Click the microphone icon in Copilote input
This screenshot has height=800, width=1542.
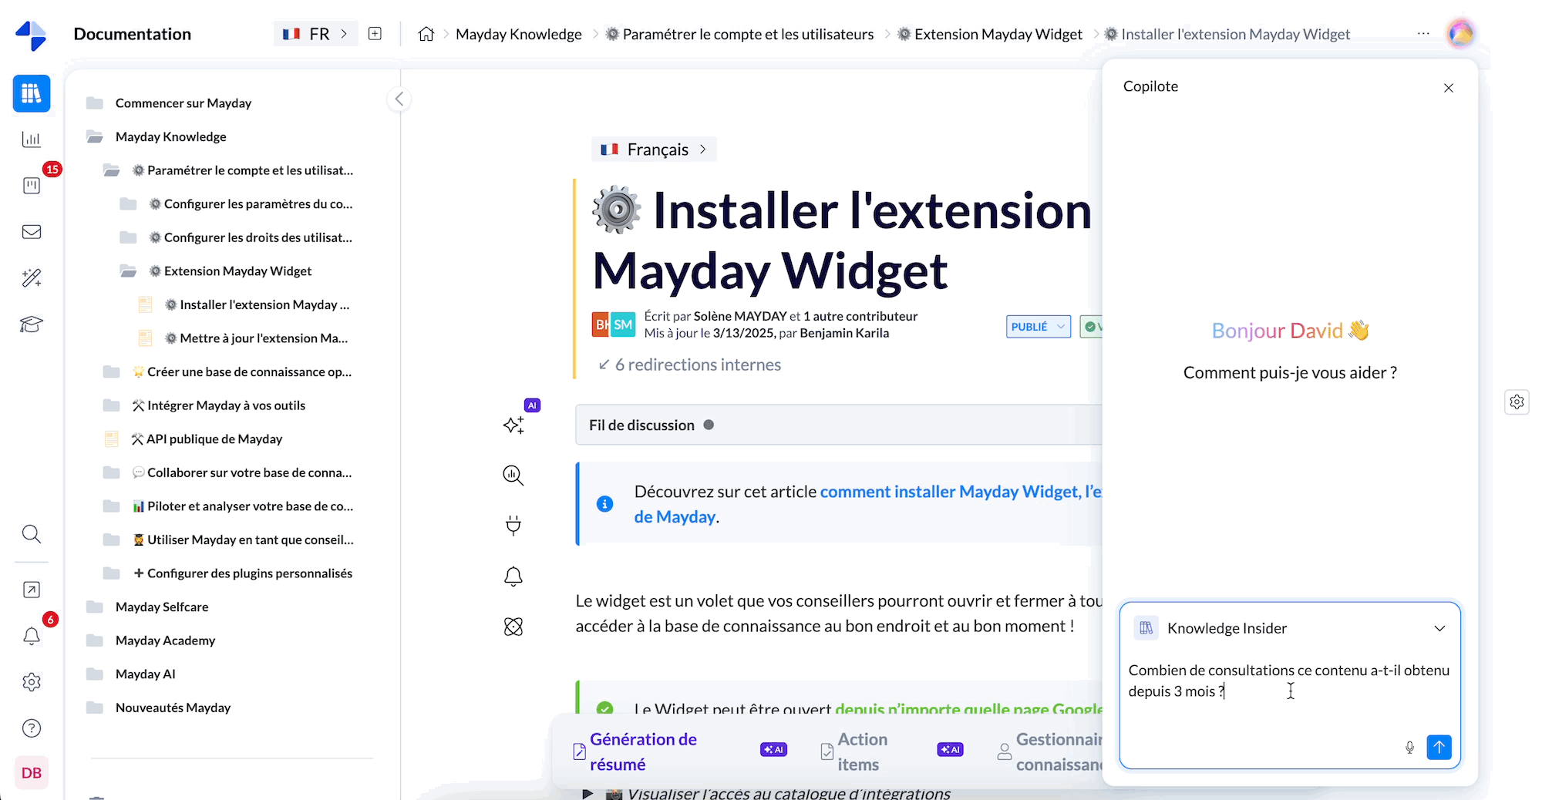coord(1409,747)
